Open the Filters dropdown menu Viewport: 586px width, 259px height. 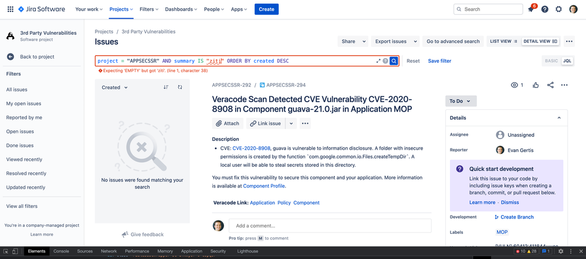pos(149,9)
